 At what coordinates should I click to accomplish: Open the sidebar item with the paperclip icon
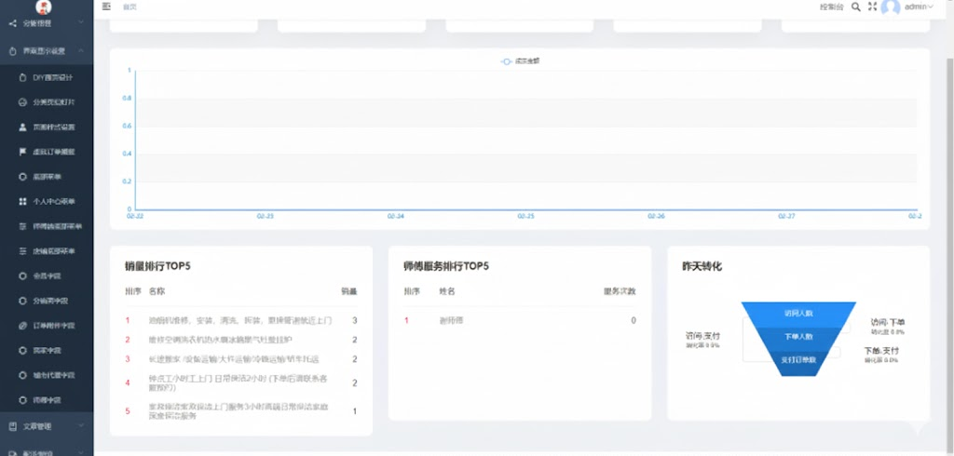tap(47, 326)
